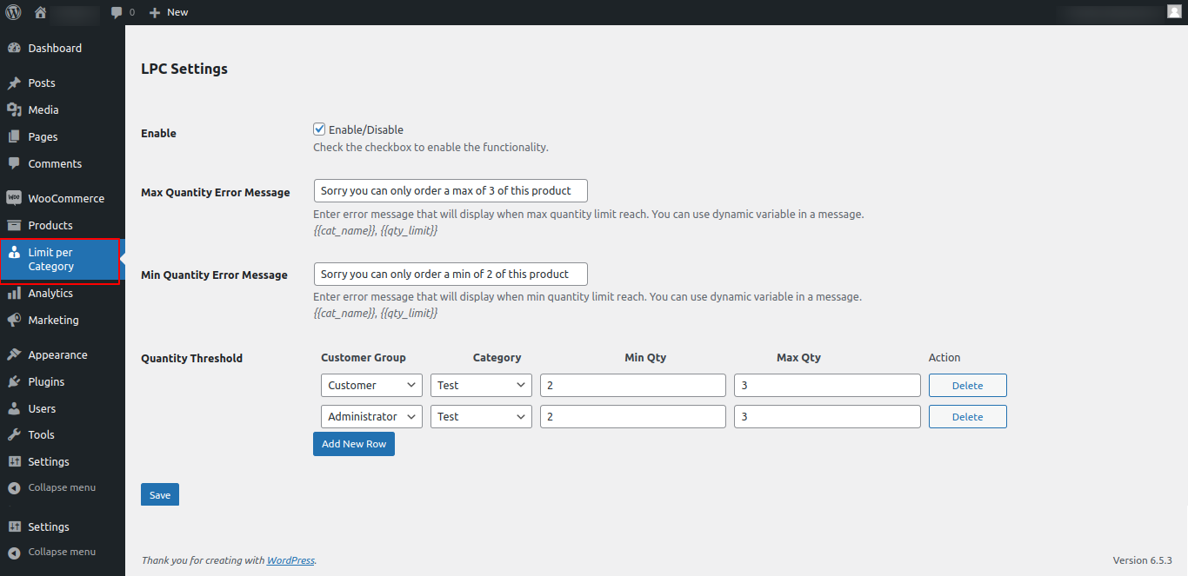The image size is (1188, 576).
Task: Open Analytics from the sidebar
Action: click(50, 293)
